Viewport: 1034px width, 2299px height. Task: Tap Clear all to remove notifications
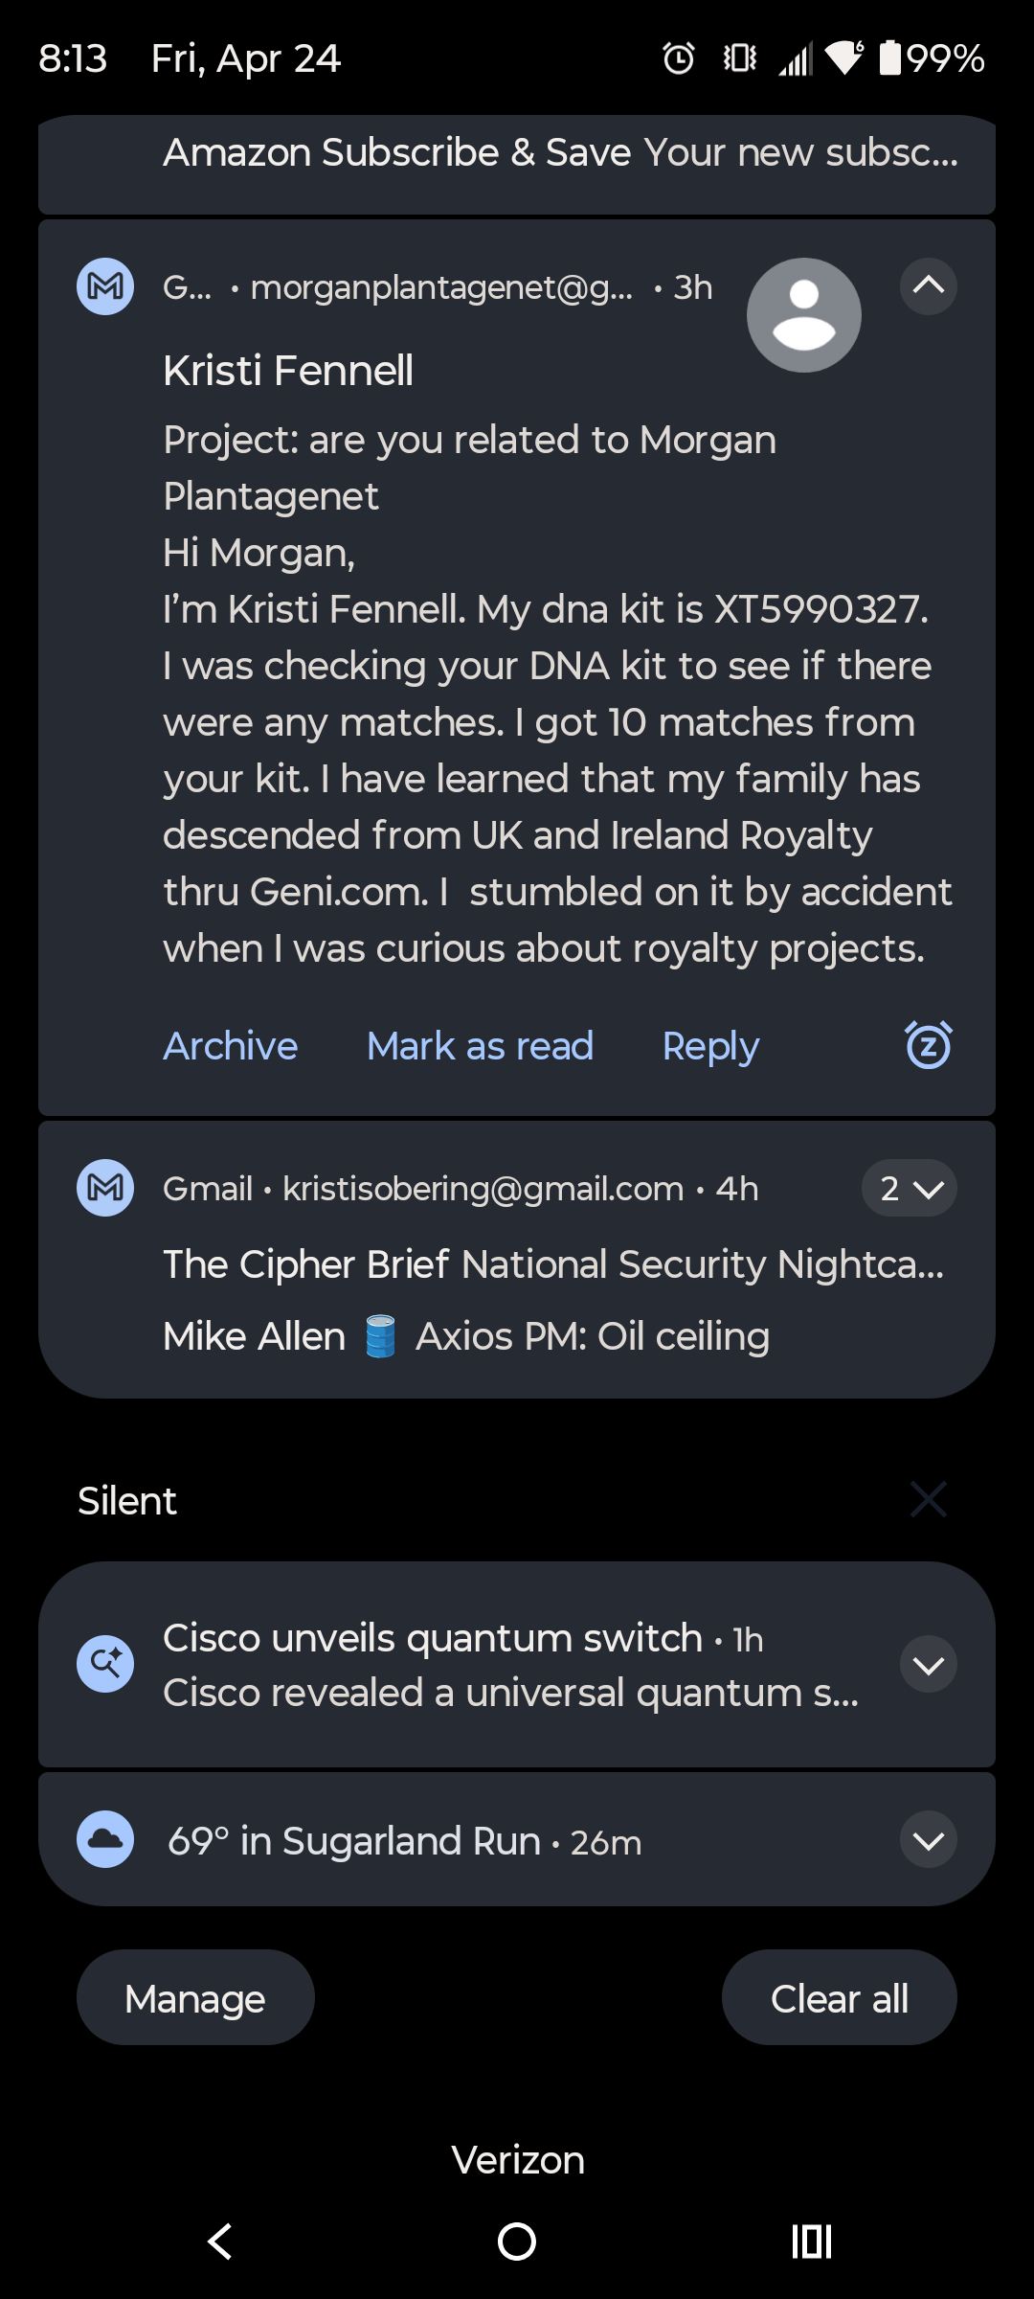(839, 1997)
